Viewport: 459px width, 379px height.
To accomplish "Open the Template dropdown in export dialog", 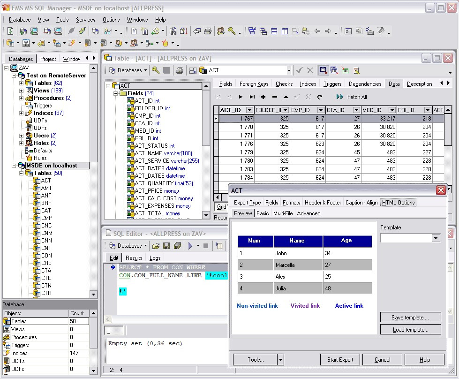I will (436, 238).
